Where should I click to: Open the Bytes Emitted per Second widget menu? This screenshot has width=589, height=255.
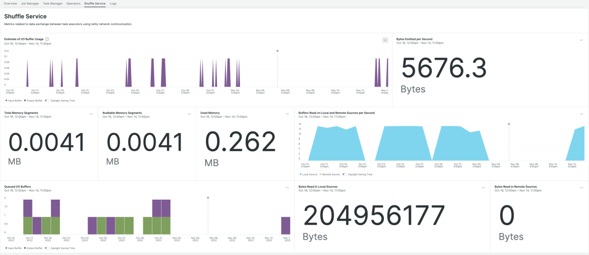point(581,40)
